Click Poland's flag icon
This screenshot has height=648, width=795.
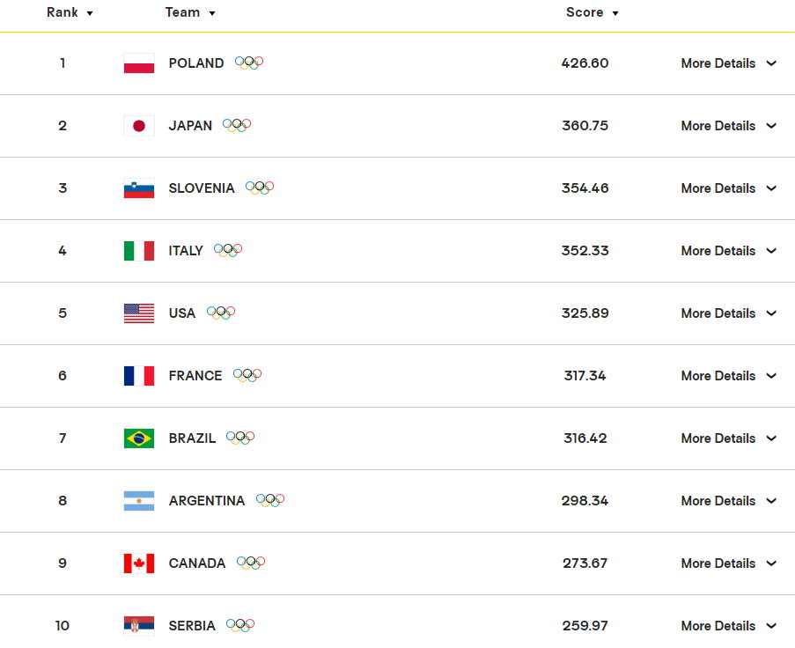point(139,63)
